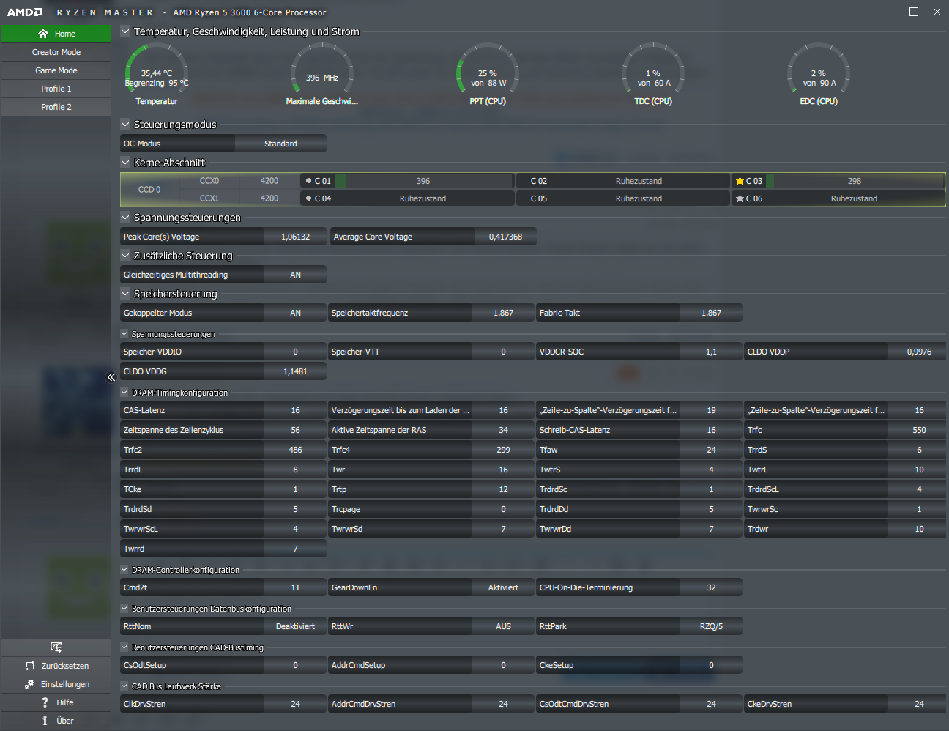Click the Cmd2t 1T value
The width and height of the screenshot is (949, 731).
295,587
